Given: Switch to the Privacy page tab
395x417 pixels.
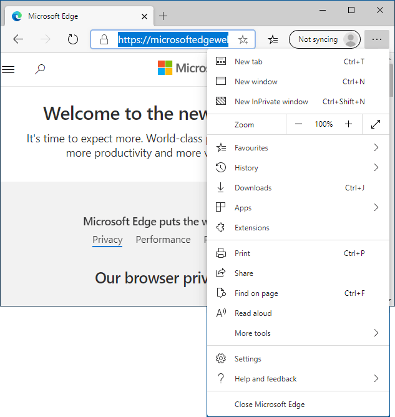Looking at the screenshot, I should tap(107, 240).
